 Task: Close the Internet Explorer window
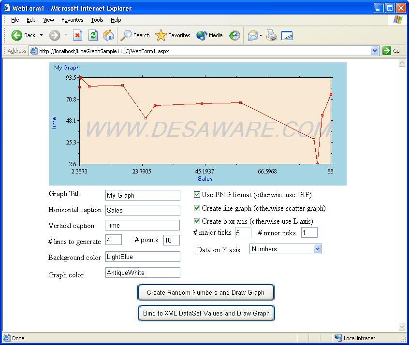401,8
